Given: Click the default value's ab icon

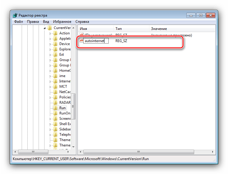Looking at the screenshot, I should point(81,34).
